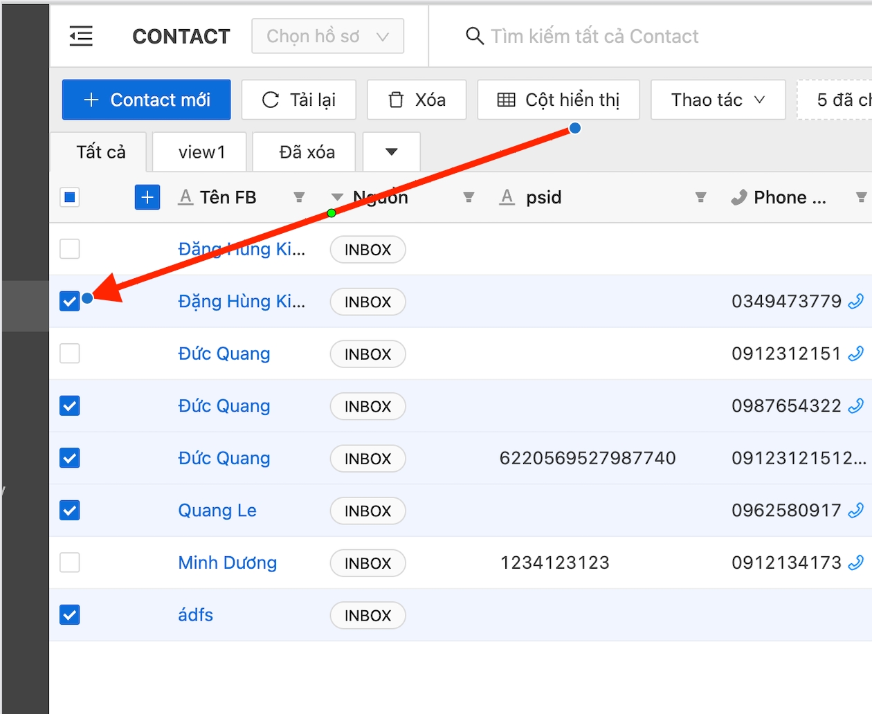Switch to the Đã xóa tab
Viewport: 872px width, 714px height.
click(x=307, y=152)
